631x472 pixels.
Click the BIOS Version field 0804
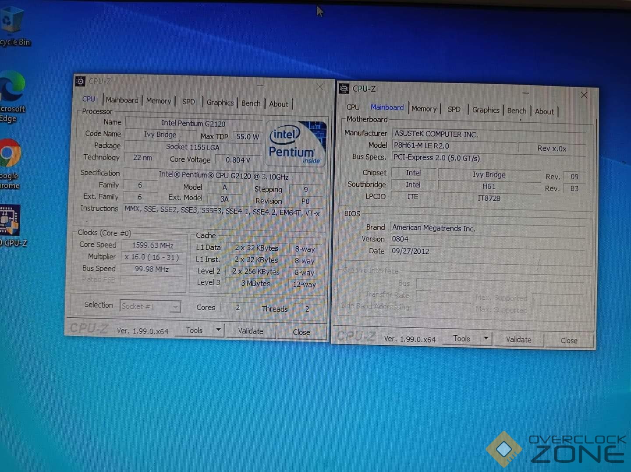pyautogui.click(x=488, y=240)
